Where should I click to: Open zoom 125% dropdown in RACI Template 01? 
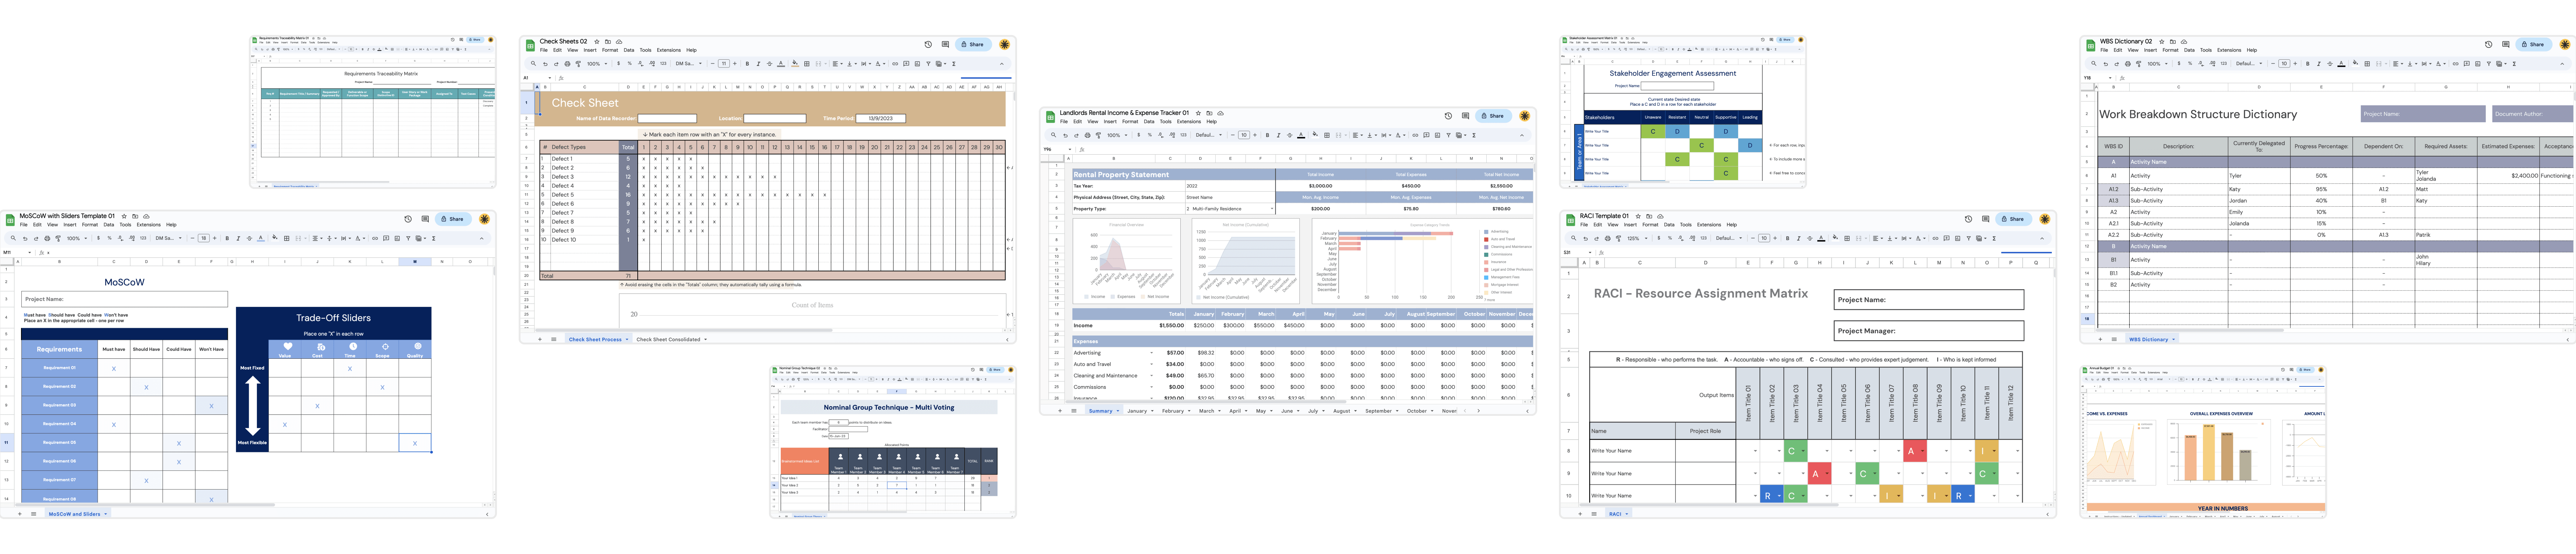[x=1637, y=238]
